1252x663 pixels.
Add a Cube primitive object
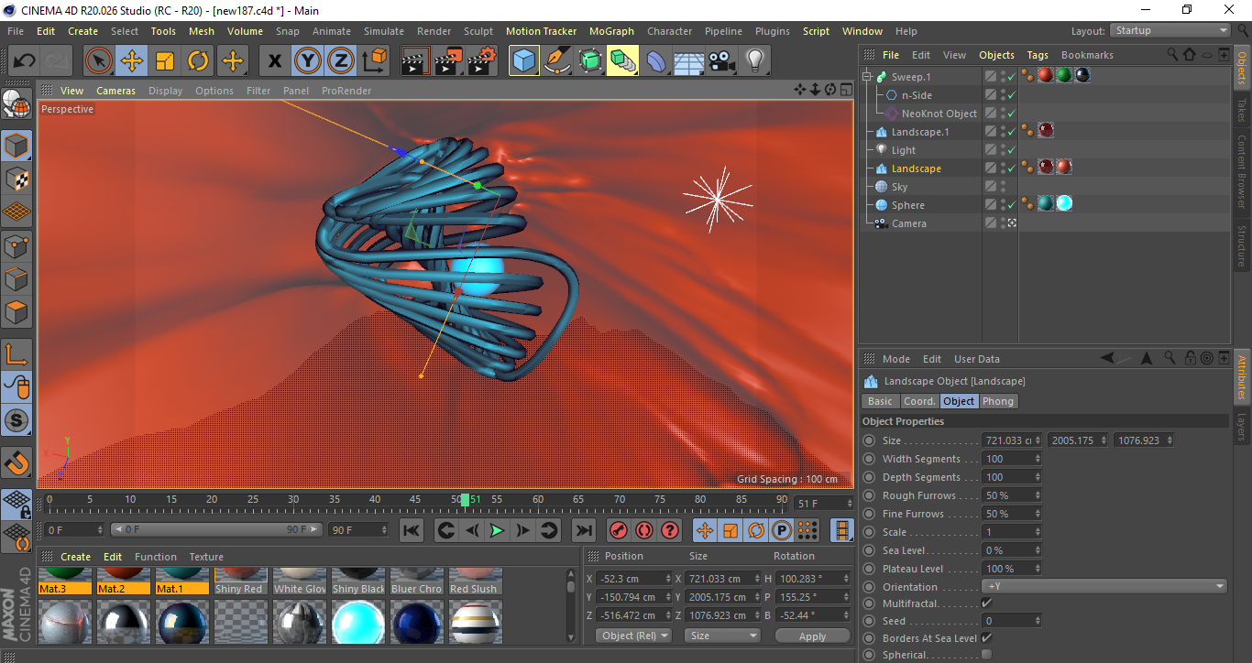click(x=524, y=61)
